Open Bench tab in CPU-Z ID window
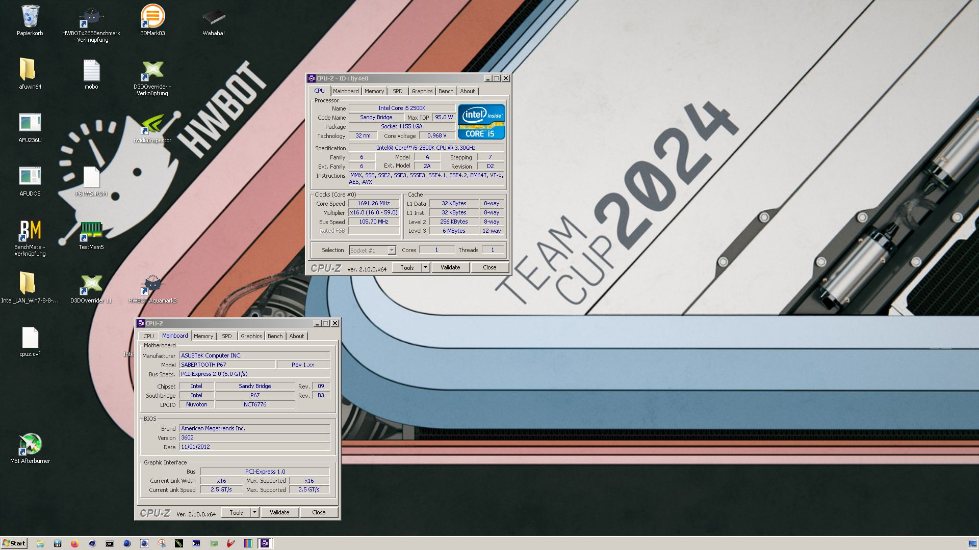The image size is (979, 550). [446, 91]
